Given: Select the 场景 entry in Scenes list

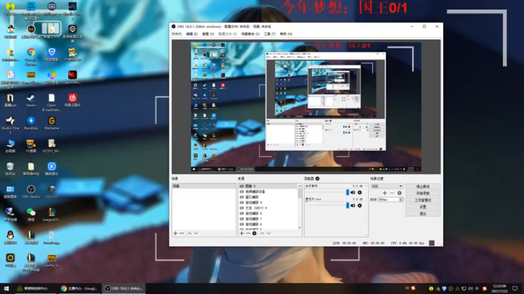Looking at the screenshot, I should point(204,186).
